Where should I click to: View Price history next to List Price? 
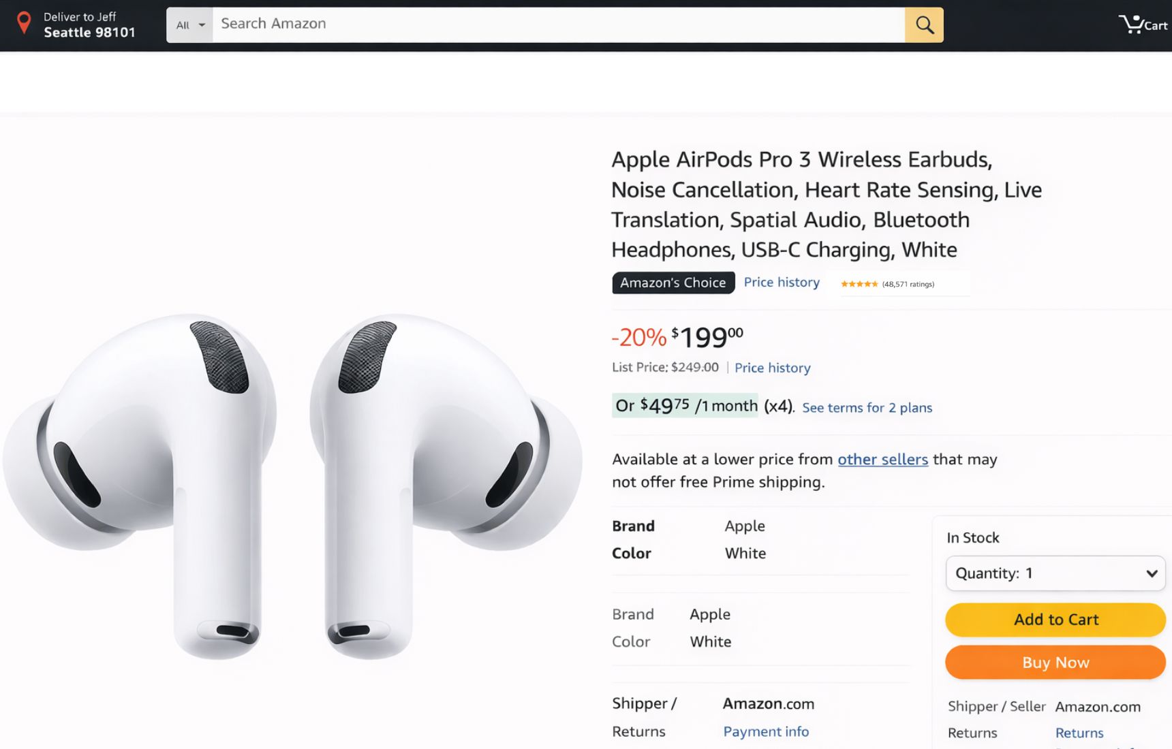pos(772,368)
